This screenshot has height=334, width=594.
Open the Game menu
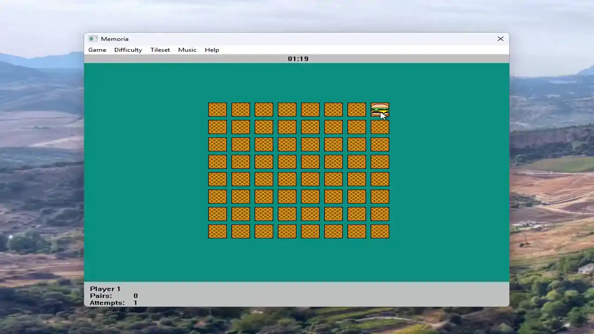(x=97, y=50)
